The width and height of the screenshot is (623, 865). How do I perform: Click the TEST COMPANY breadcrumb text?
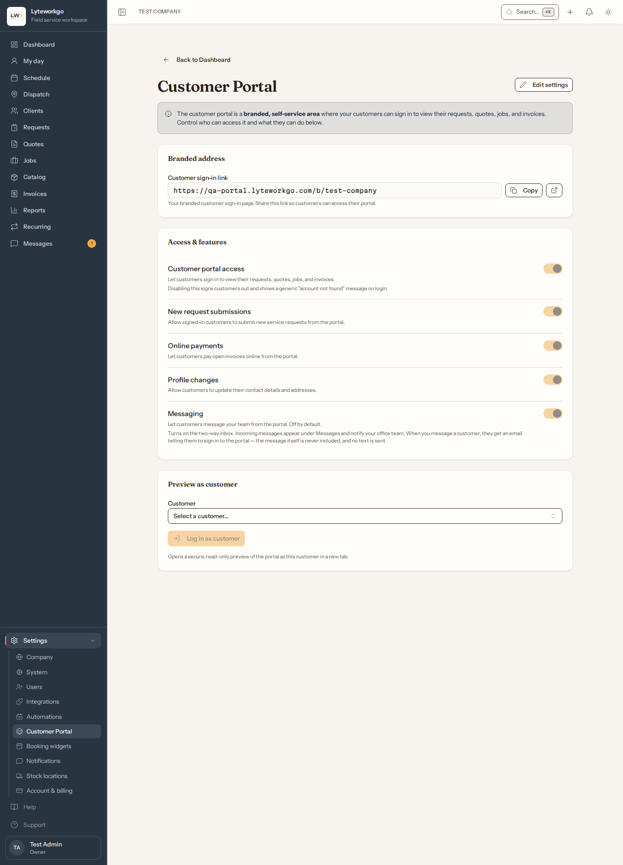[160, 12]
